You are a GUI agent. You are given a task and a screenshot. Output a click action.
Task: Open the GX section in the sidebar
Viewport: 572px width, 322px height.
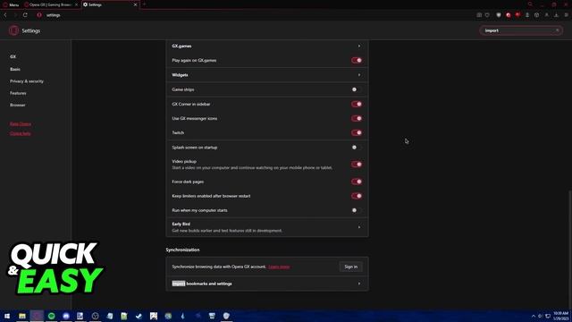click(13, 57)
